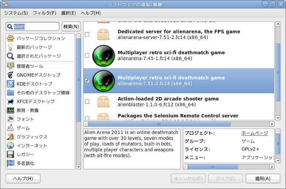Click the admin tools monitor icon
The height and width of the screenshot is (189, 286).
coord(11,66)
